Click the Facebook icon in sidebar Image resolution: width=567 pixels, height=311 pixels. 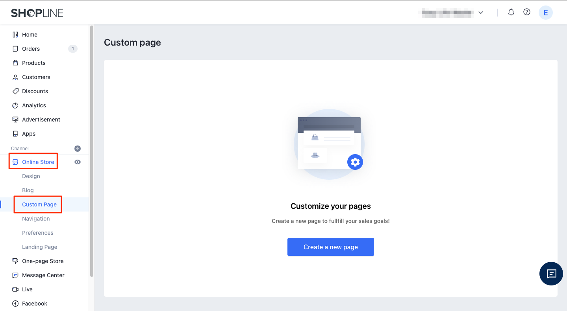tap(15, 304)
